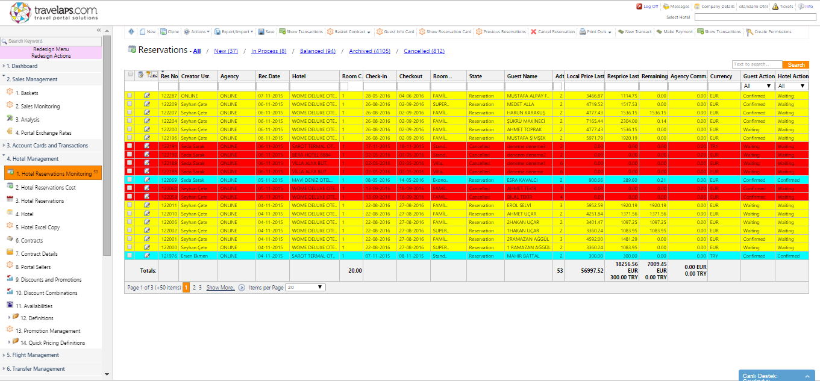Viewport: 820px width, 381px height.
Task: Open the Basket Contract dropdown
Action: pyautogui.click(x=349, y=32)
